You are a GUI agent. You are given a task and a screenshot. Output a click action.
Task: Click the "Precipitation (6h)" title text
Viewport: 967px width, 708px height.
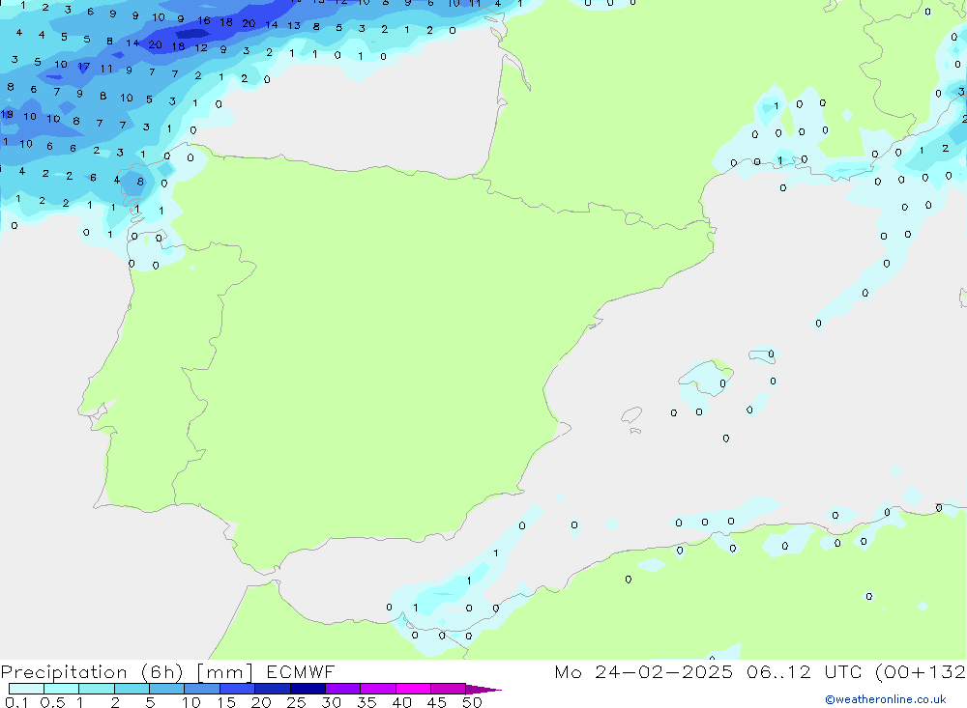(x=92, y=672)
